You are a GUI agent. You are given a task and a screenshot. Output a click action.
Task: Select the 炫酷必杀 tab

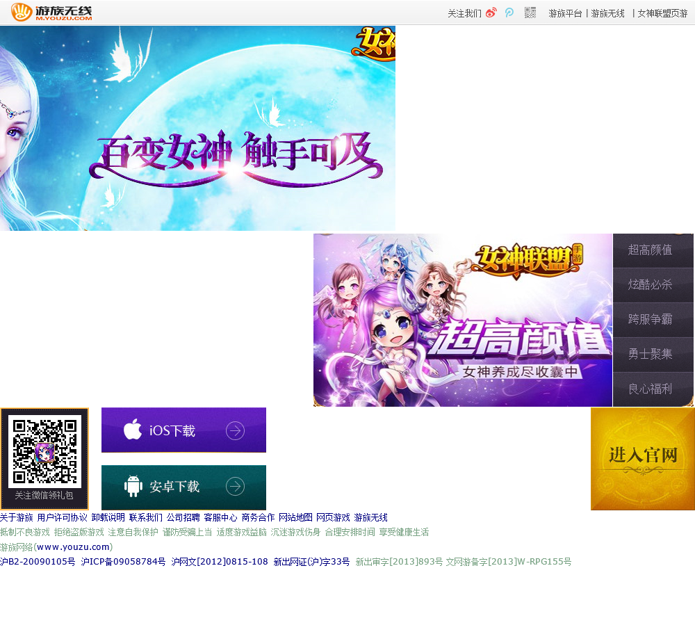[653, 285]
